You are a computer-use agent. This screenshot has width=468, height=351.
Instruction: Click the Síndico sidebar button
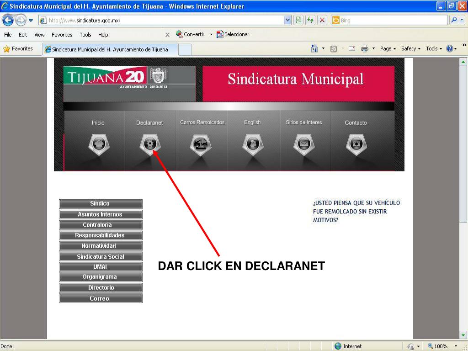[101, 204]
